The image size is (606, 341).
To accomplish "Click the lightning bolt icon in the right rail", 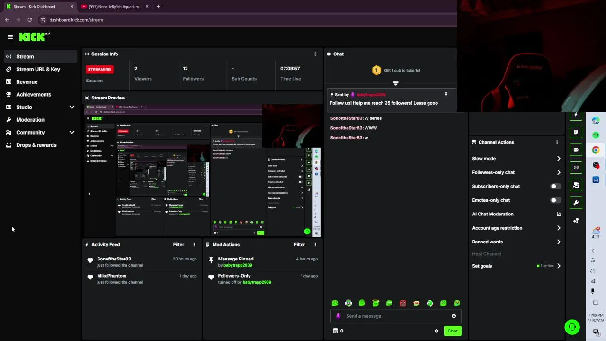I will 576,115.
